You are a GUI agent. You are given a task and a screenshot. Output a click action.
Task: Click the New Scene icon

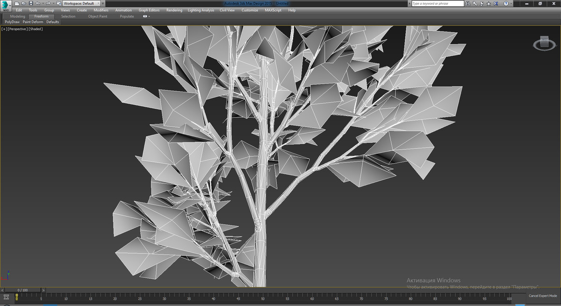16,3
